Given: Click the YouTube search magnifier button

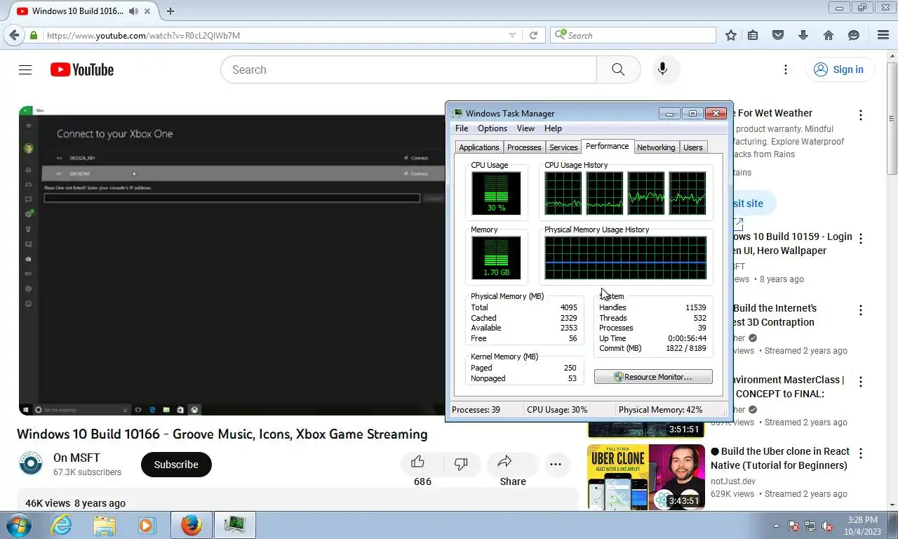Looking at the screenshot, I should point(618,69).
